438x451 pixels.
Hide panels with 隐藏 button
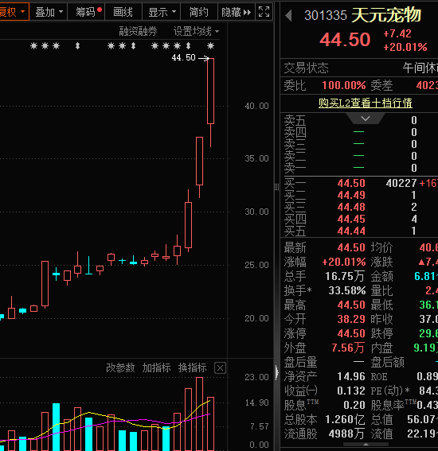237,12
